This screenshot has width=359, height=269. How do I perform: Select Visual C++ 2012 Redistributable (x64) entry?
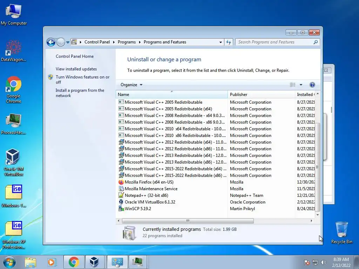tap(176, 142)
